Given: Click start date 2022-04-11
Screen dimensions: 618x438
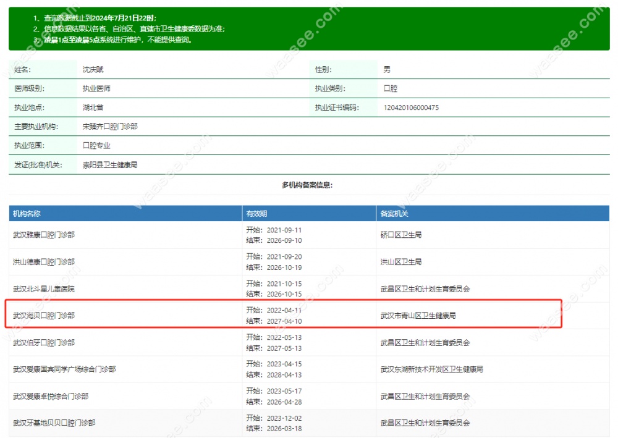Looking at the screenshot, I should [284, 310].
